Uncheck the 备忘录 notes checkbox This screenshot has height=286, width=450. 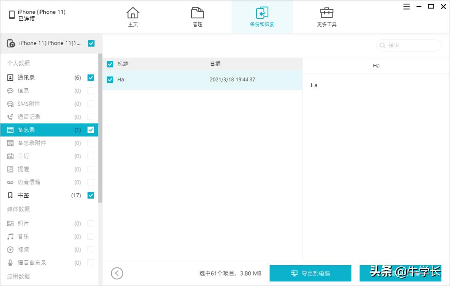pyautogui.click(x=91, y=129)
